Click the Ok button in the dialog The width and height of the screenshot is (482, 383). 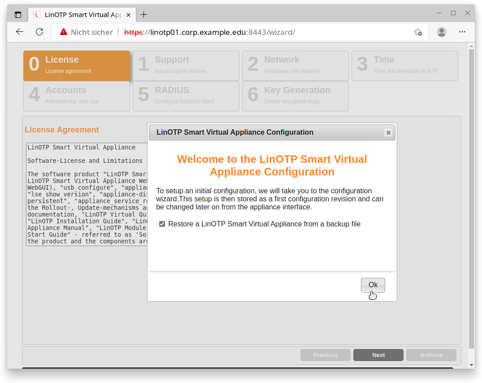(x=373, y=285)
